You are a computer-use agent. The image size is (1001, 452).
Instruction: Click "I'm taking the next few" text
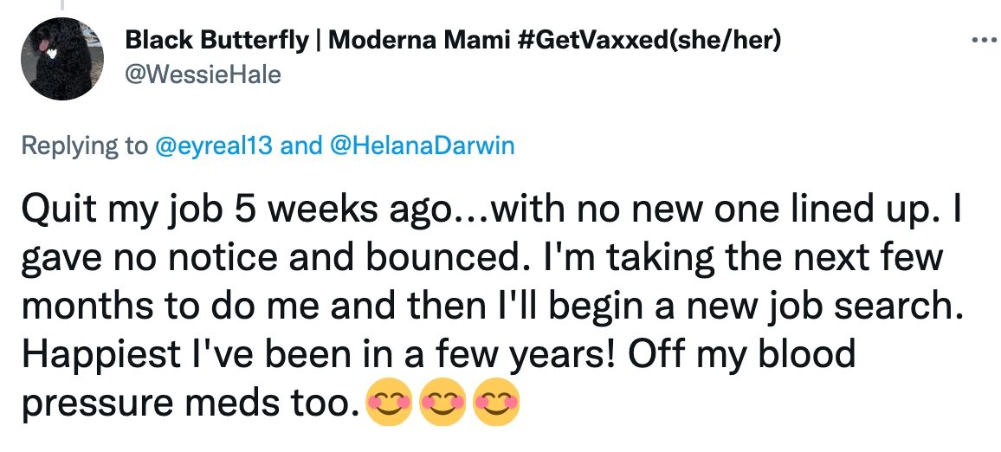tap(736, 258)
